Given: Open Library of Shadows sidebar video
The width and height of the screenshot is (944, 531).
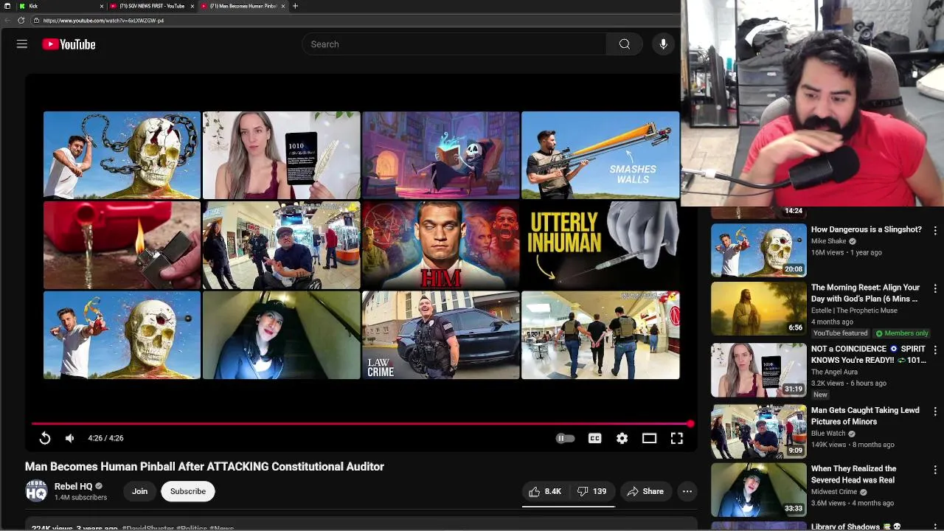Looking at the screenshot, I should tap(855, 527).
